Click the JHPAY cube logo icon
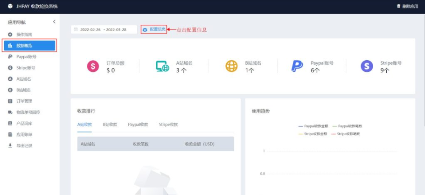The image size is (425, 195). click(x=10, y=6)
